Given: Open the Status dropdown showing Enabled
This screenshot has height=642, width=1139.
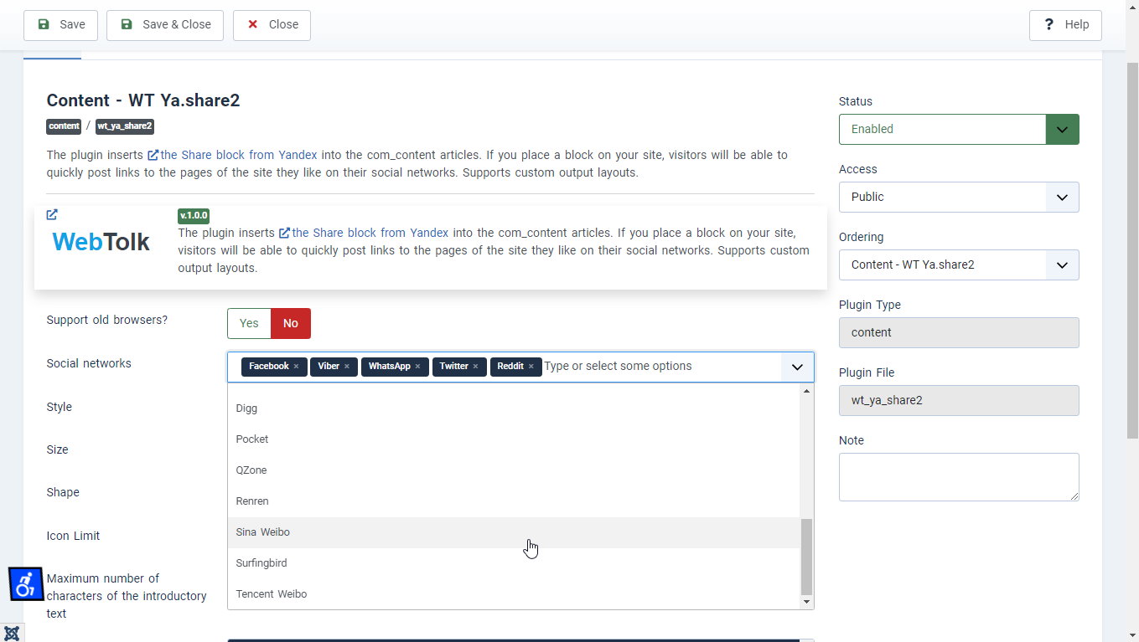Looking at the screenshot, I should 959,130.
